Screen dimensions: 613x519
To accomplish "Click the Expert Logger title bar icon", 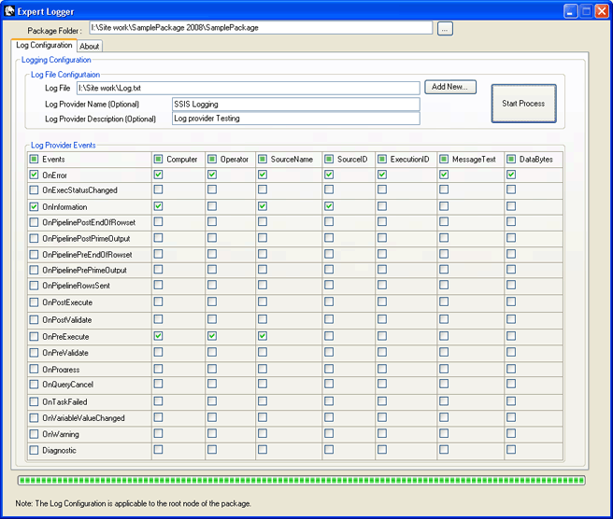I will coord(10,11).
